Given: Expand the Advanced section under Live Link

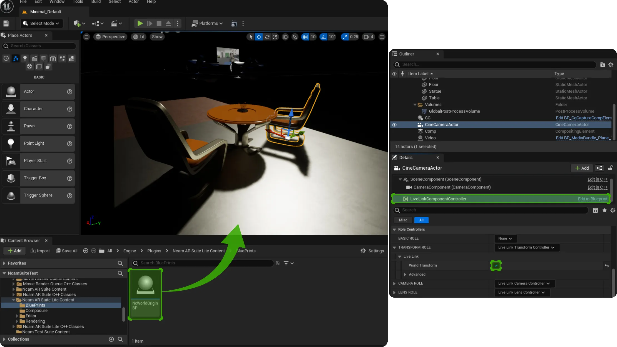Looking at the screenshot, I should (405, 275).
